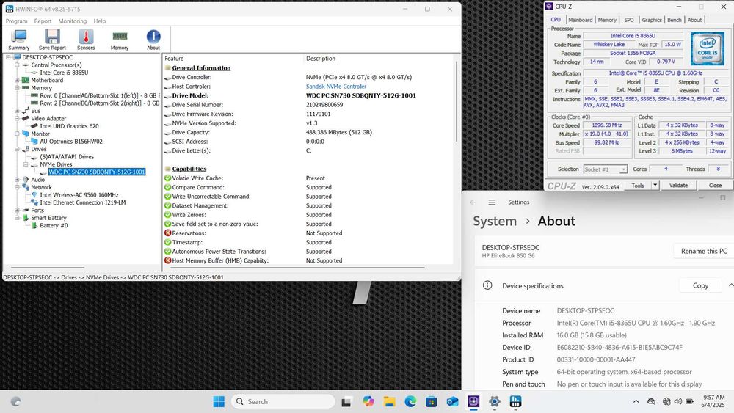
Task: Switch to the Bench tab in CPU-Z
Action: coord(674,20)
